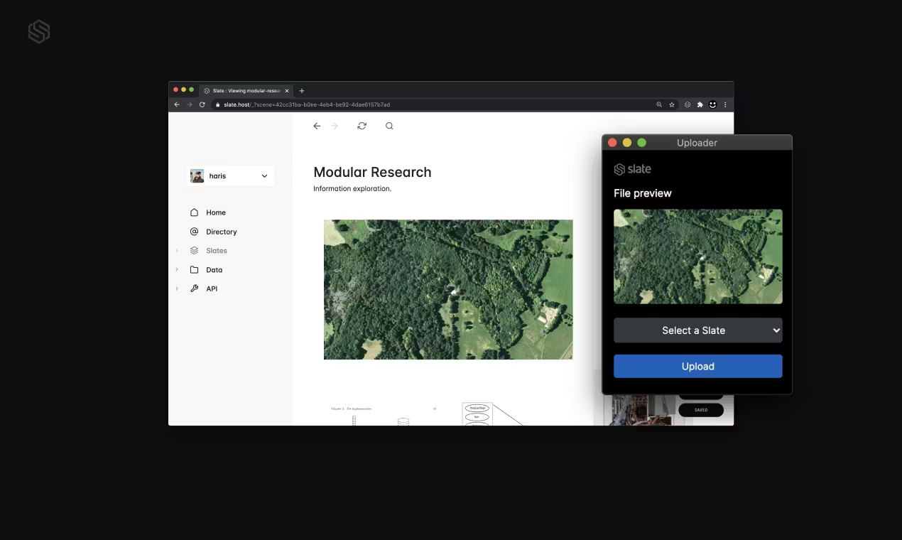Click the SAVED button

click(701, 410)
